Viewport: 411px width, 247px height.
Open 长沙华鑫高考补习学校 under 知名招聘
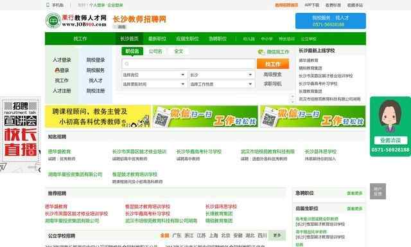[x=199, y=151]
